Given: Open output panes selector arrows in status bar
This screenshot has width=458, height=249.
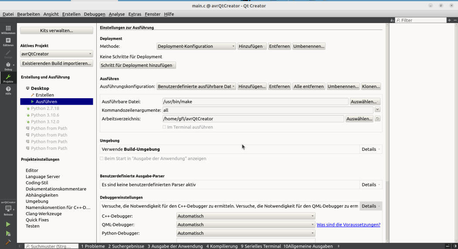Looking at the screenshot, I should tap(339, 246).
